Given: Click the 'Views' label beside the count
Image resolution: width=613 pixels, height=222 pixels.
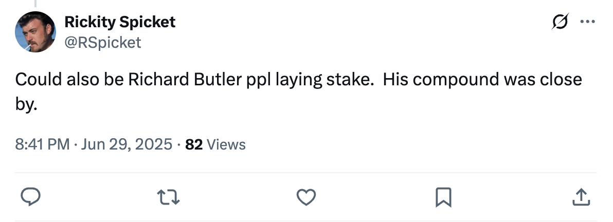Looking at the screenshot, I should [x=226, y=145].
